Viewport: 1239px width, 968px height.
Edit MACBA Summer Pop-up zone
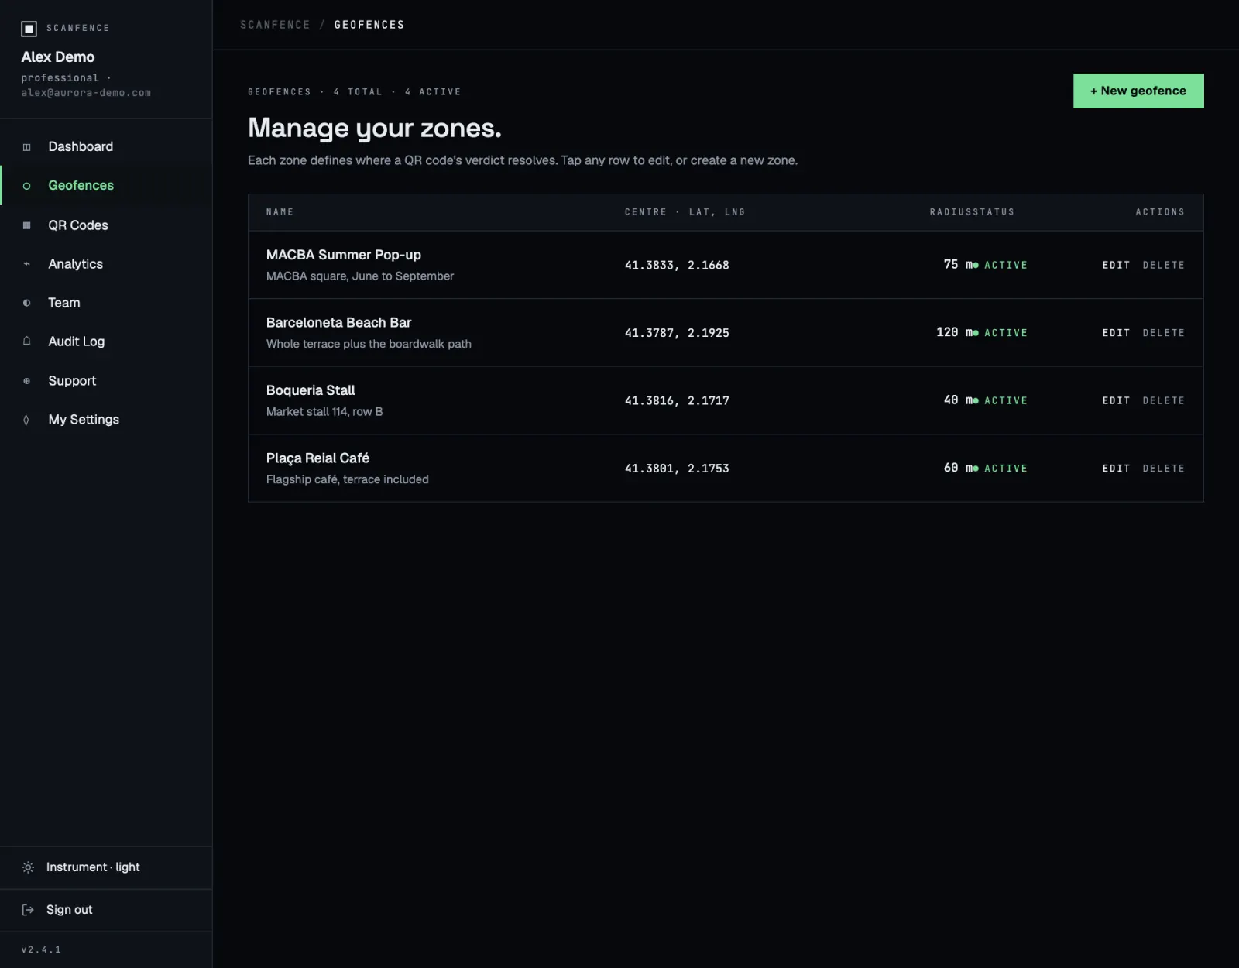tap(1116, 265)
